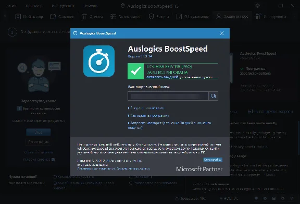This screenshot has width=300, height=204.
Task: Switch to the Советник tab
Action: (x=62, y=17)
